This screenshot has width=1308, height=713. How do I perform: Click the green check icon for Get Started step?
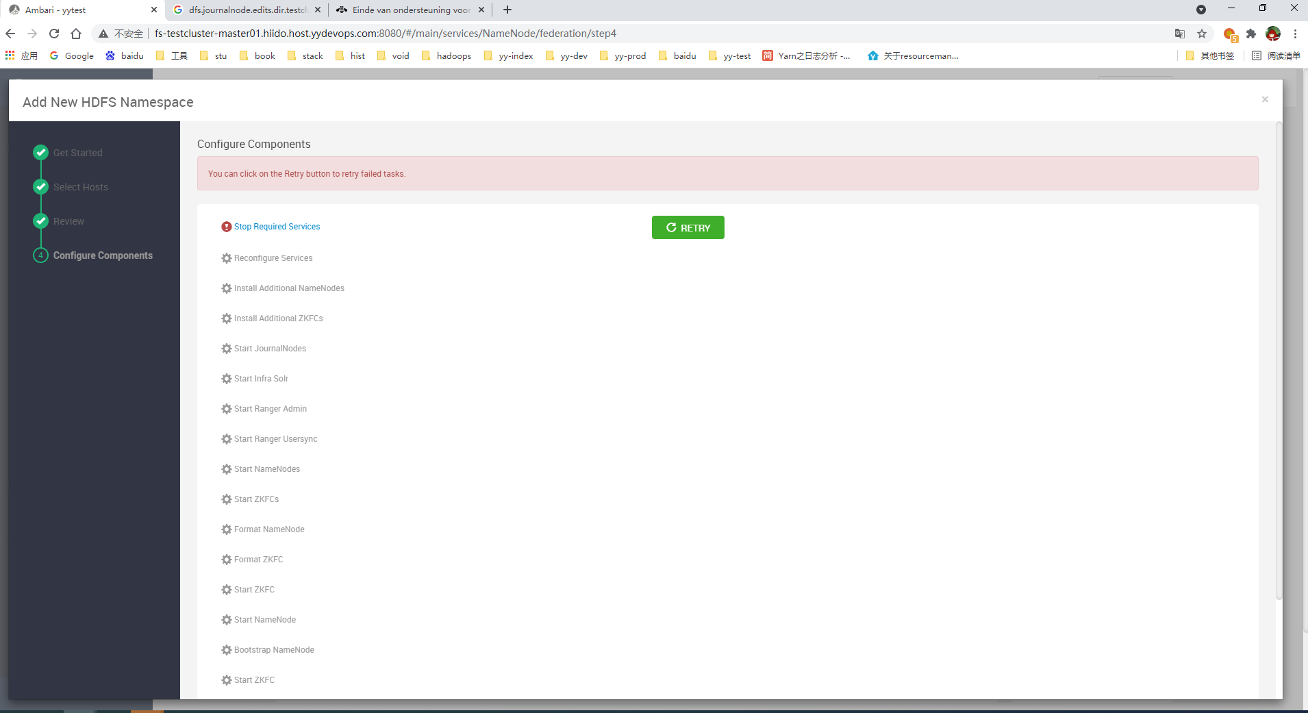coord(41,152)
